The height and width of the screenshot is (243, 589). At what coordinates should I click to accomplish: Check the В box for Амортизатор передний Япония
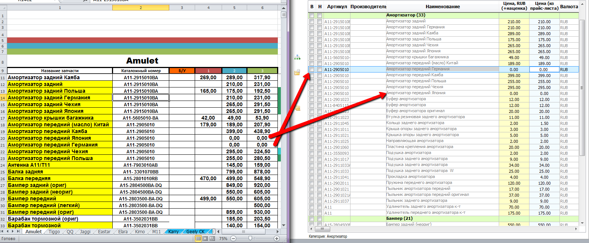click(x=312, y=93)
